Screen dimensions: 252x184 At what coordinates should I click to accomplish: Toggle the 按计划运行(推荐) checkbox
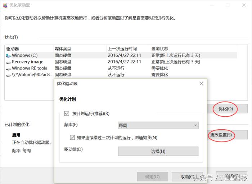coord(67,113)
